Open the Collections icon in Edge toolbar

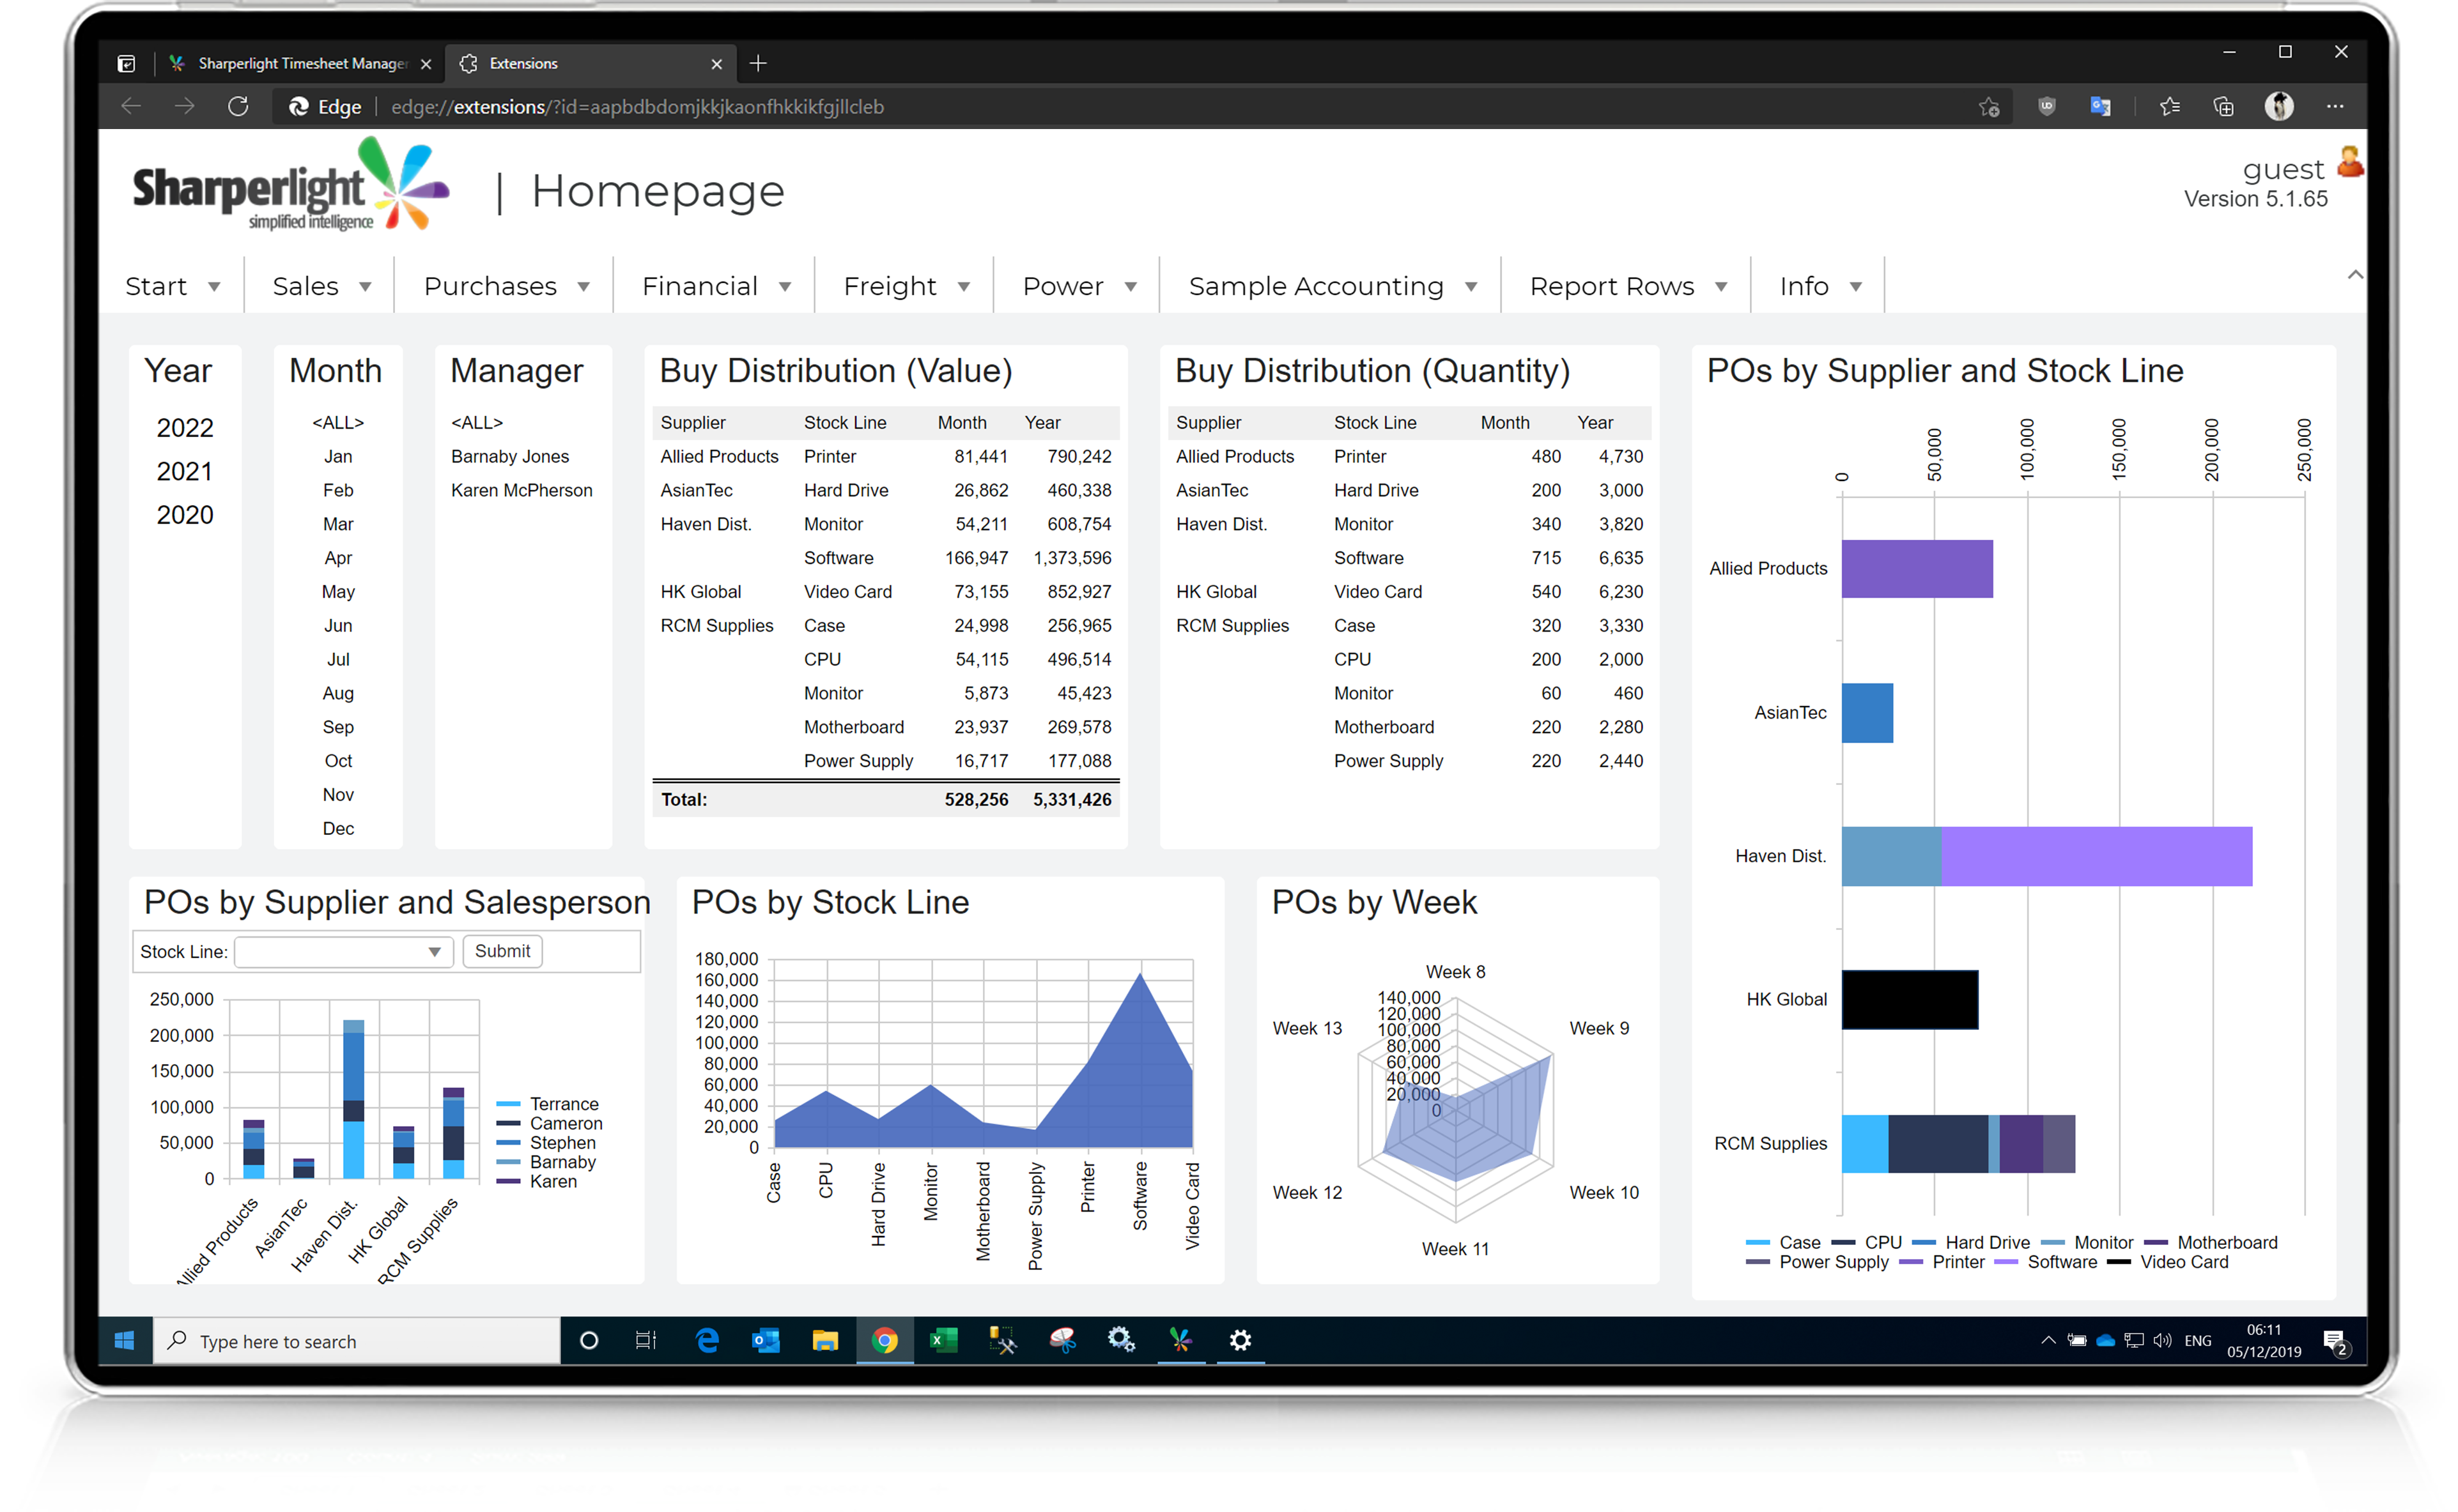click(2225, 106)
